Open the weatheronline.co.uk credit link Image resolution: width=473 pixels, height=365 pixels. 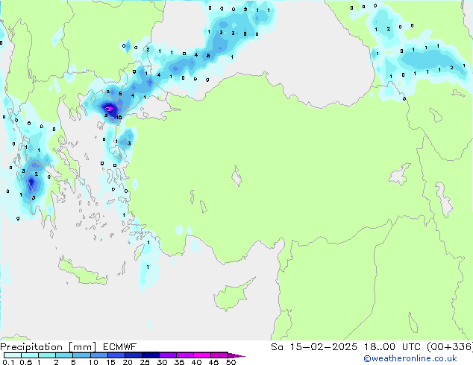click(410, 358)
